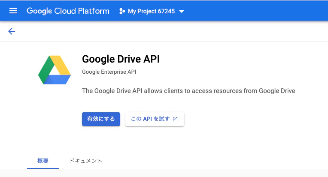Screen dimensions: 328x177
Task: Open the hamburger navigation menu
Action: 13,11
